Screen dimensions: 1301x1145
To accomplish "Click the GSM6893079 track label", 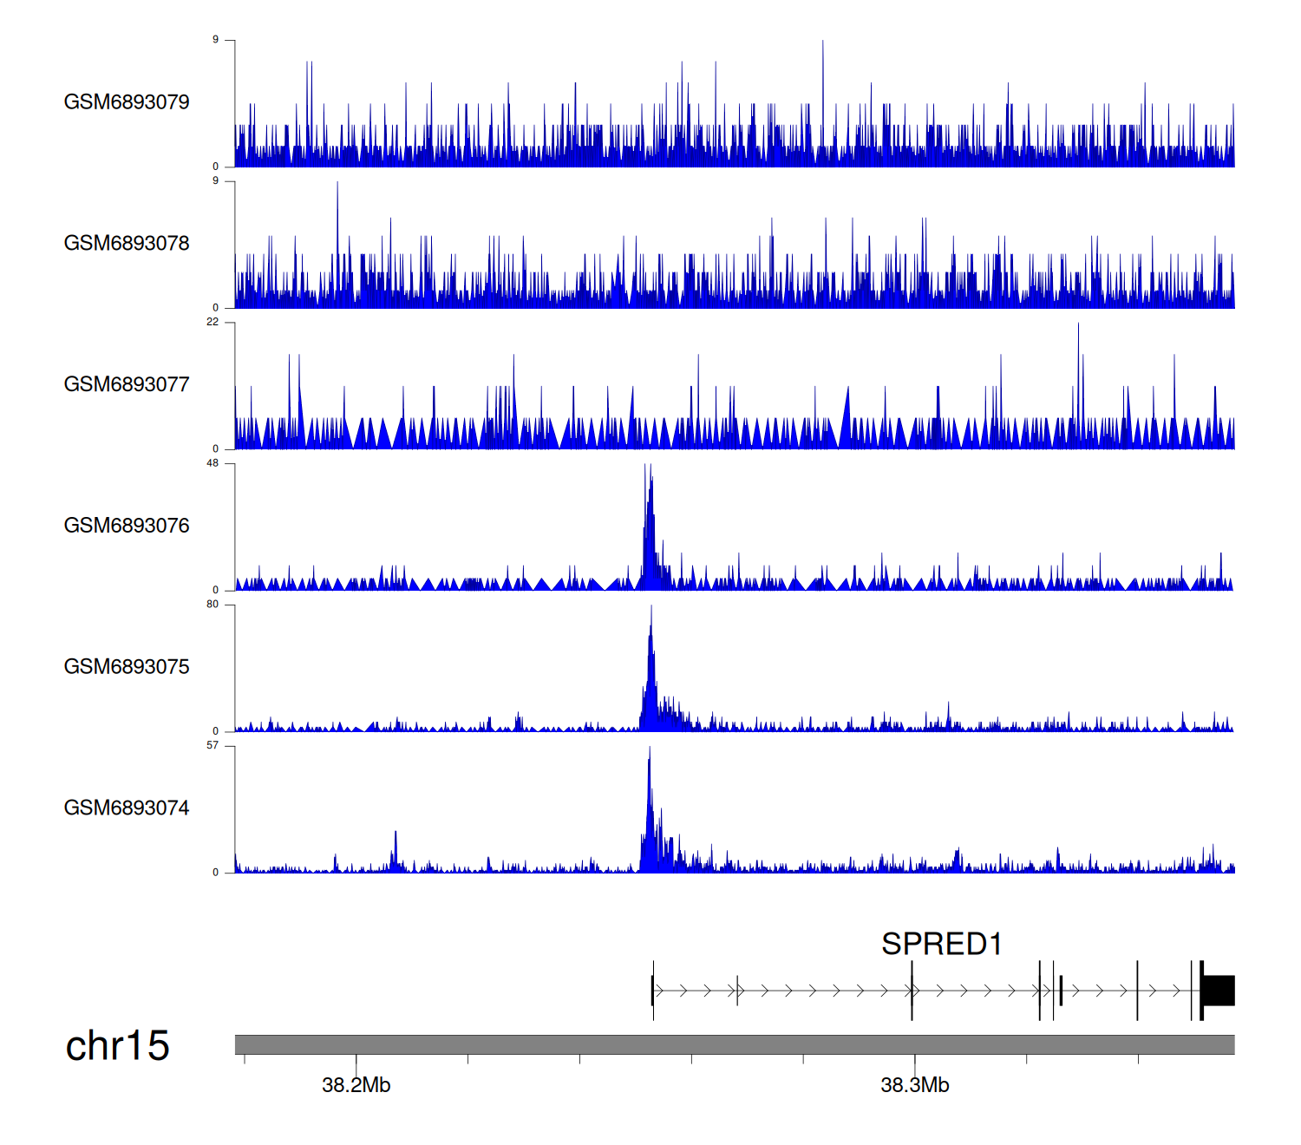I will tap(127, 102).
